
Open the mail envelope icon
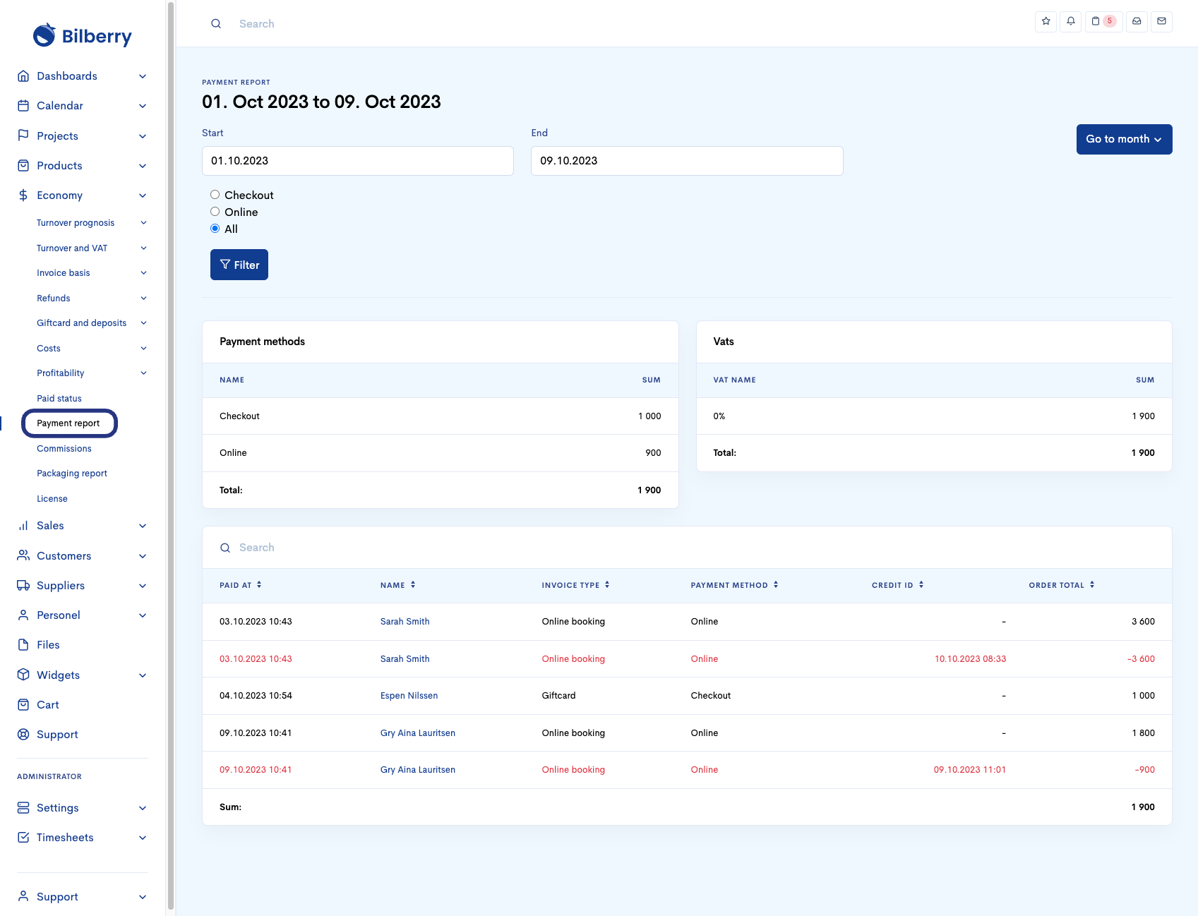pyautogui.click(x=1161, y=21)
